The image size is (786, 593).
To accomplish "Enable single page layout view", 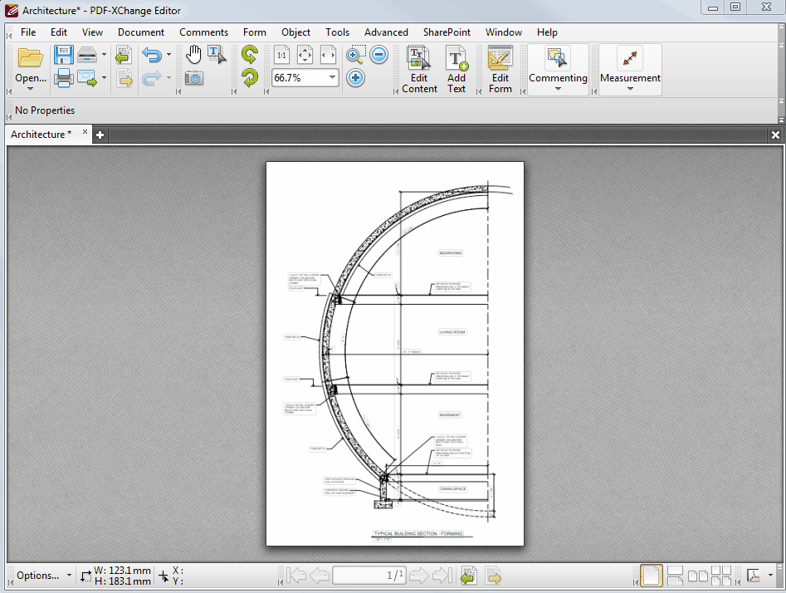I will point(652,575).
